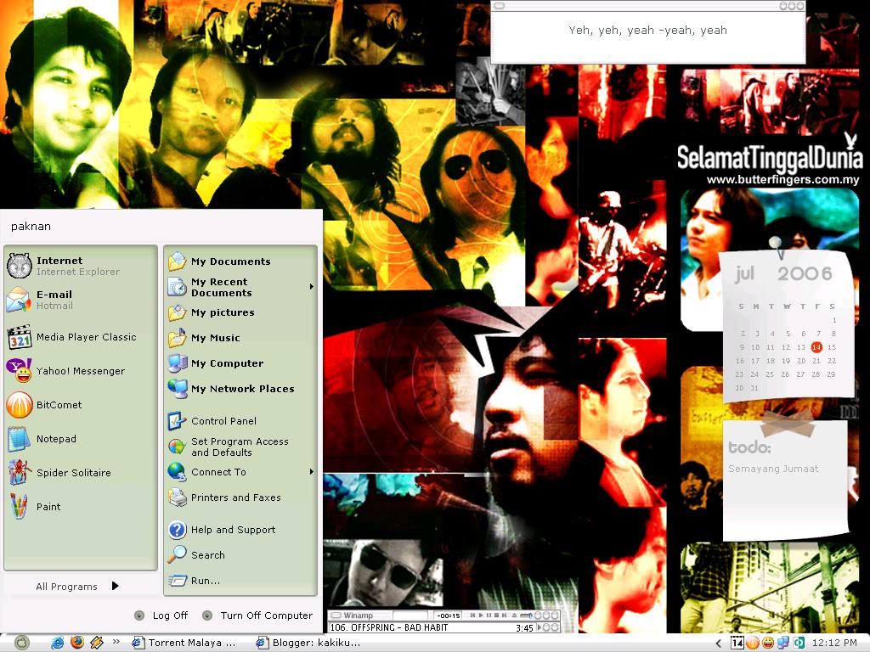Click the Start button on taskbar
The width and height of the screenshot is (870, 652).
(x=21, y=643)
